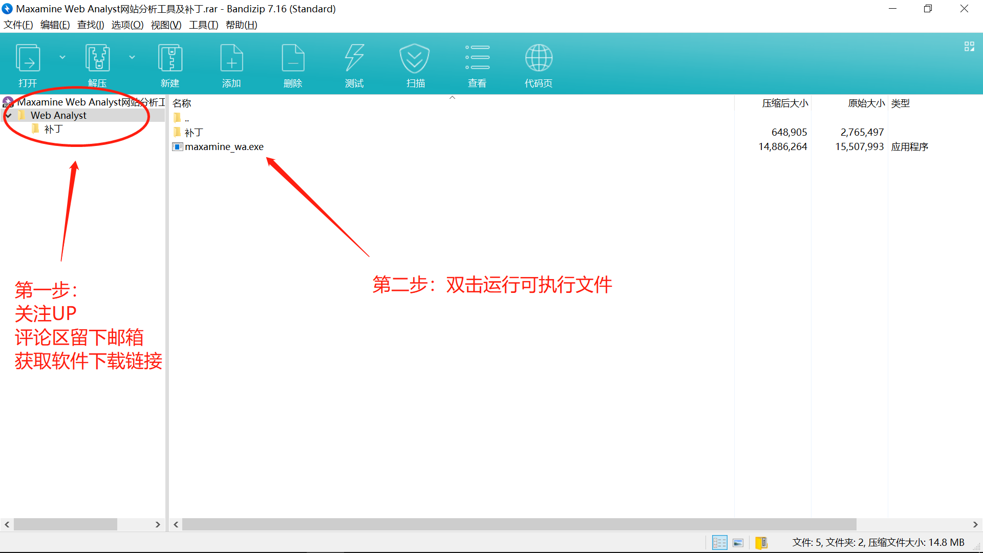This screenshot has width=983, height=553.
Task: Click the View (查看) toolbar button
Action: point(477,64)
